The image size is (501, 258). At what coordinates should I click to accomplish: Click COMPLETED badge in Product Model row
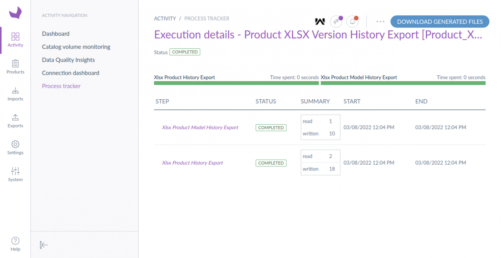(271, 128)
